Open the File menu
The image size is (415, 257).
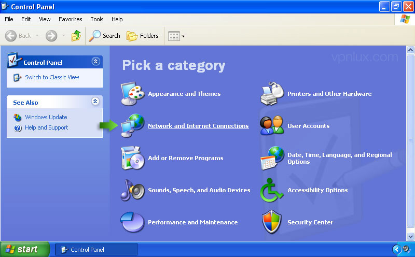point(9,19)
